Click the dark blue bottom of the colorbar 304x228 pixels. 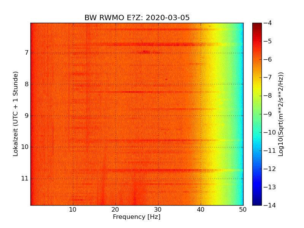[257, 203]
